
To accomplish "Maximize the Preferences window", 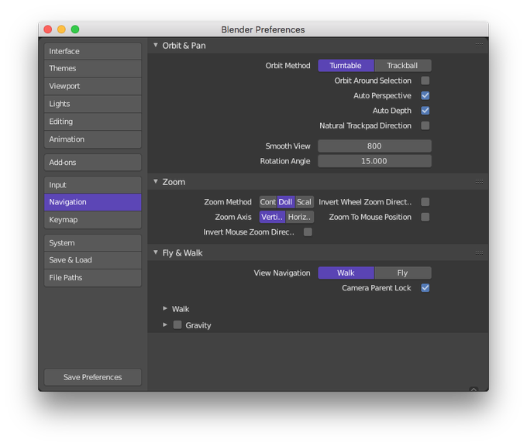I will pos(75,29).
